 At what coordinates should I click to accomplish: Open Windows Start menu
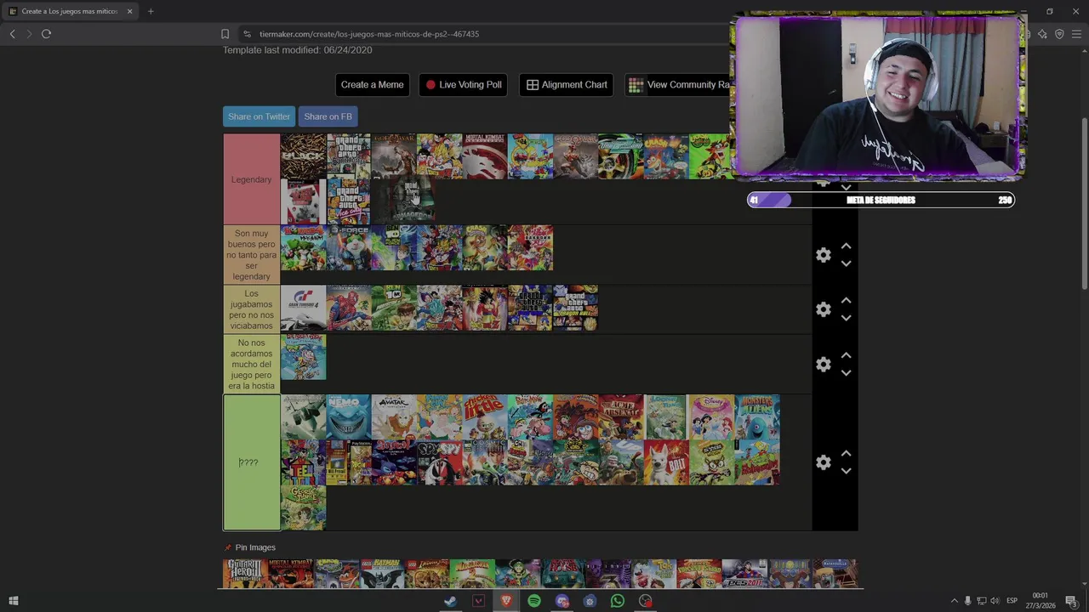click(13, 601)
